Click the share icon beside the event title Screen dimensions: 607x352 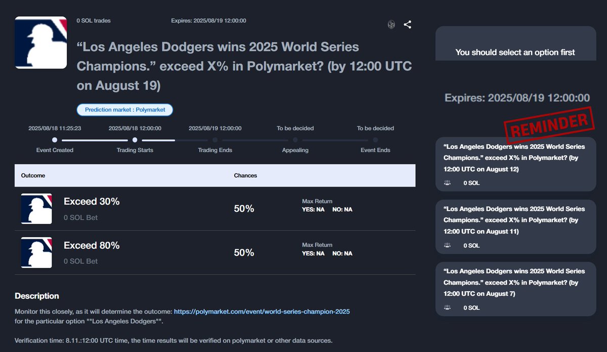[x=407, y=24]
